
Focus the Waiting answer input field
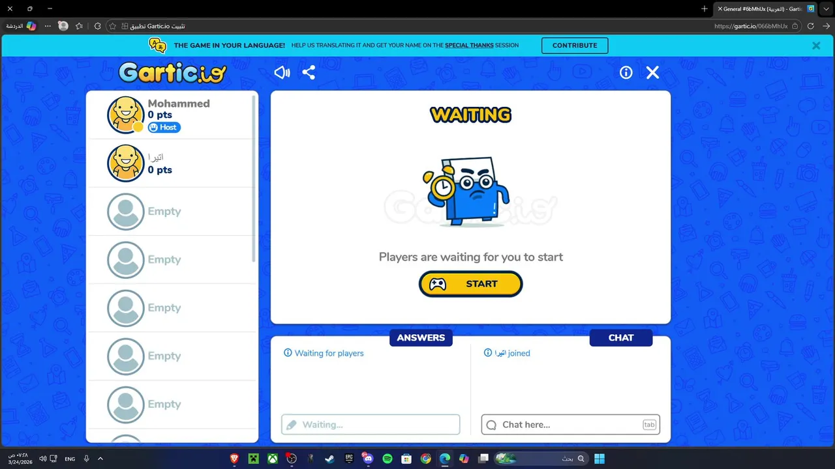coord(371,425)
